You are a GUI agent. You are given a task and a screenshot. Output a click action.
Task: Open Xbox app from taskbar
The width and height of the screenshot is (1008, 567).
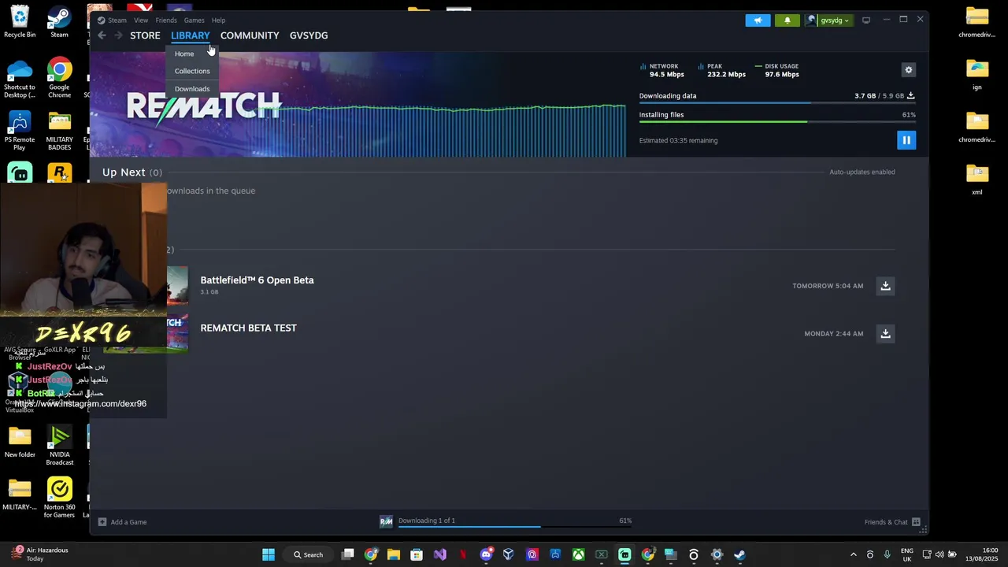coord(578,554)
